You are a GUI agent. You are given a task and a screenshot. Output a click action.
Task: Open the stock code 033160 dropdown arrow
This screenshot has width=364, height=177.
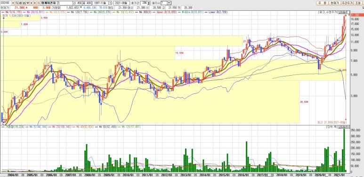13,3
